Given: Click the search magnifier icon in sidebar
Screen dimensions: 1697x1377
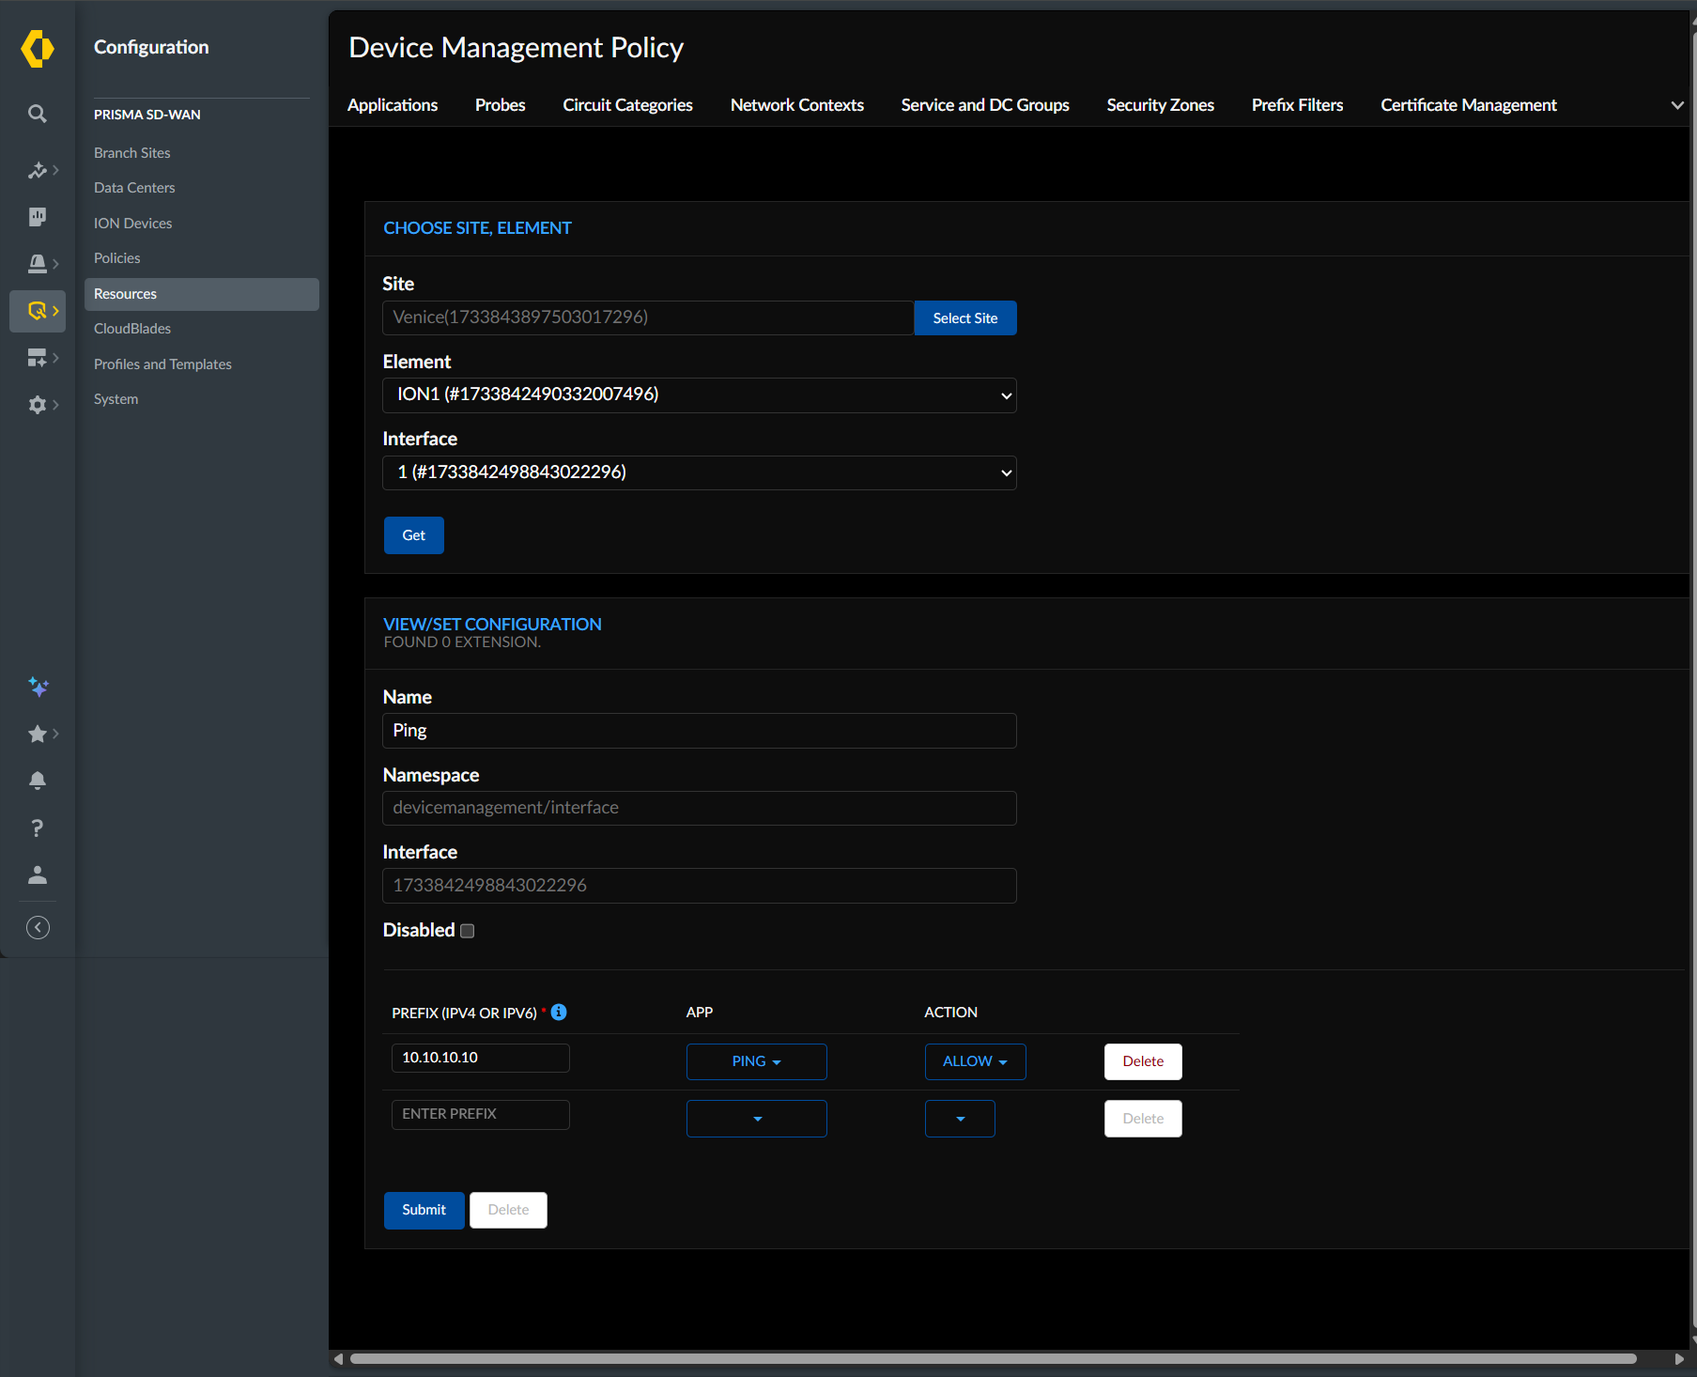Looking at the screenshot, I should [x=38, y=114].
